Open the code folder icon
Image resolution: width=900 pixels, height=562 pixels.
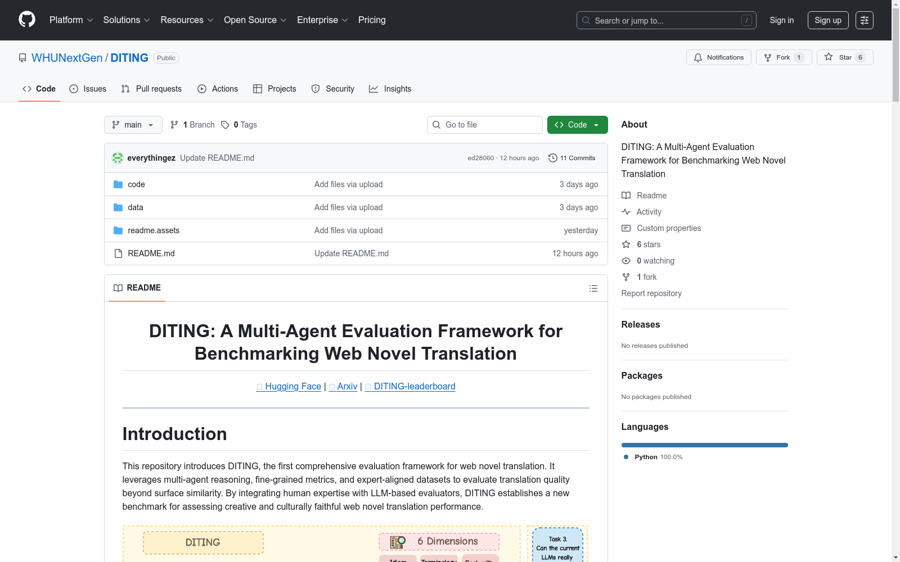point(118,184)
